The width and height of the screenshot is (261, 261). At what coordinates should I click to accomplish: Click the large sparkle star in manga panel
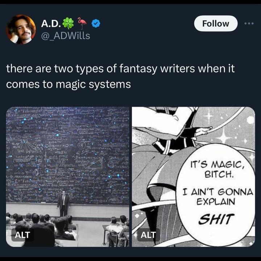tap(224, 136)
